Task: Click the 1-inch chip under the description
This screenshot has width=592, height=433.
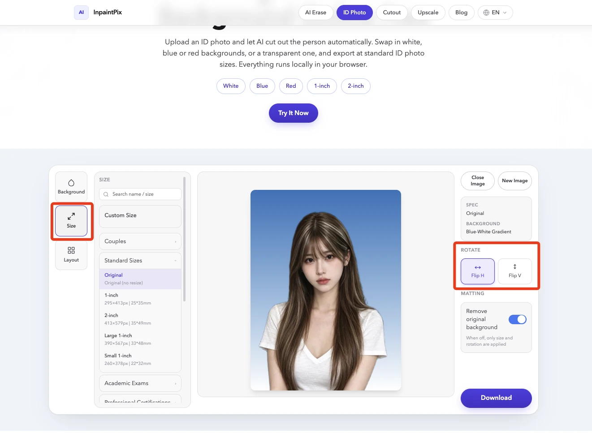Action: point(322,86)
